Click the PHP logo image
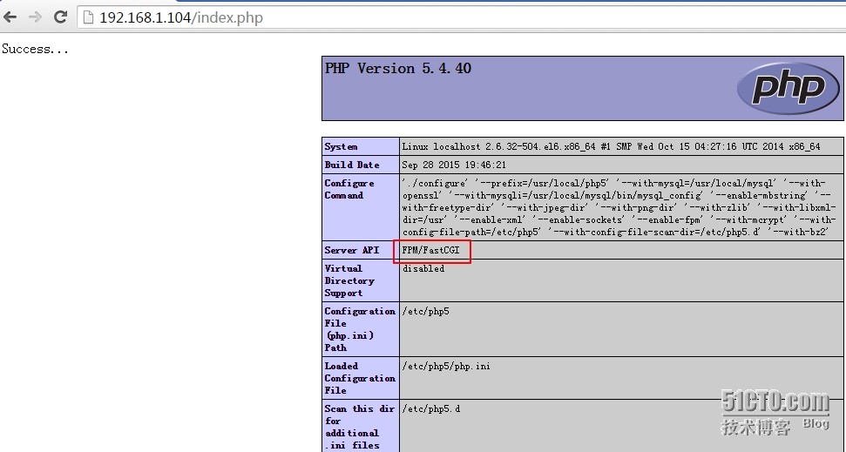846x452 pixels. click(788, 88)
